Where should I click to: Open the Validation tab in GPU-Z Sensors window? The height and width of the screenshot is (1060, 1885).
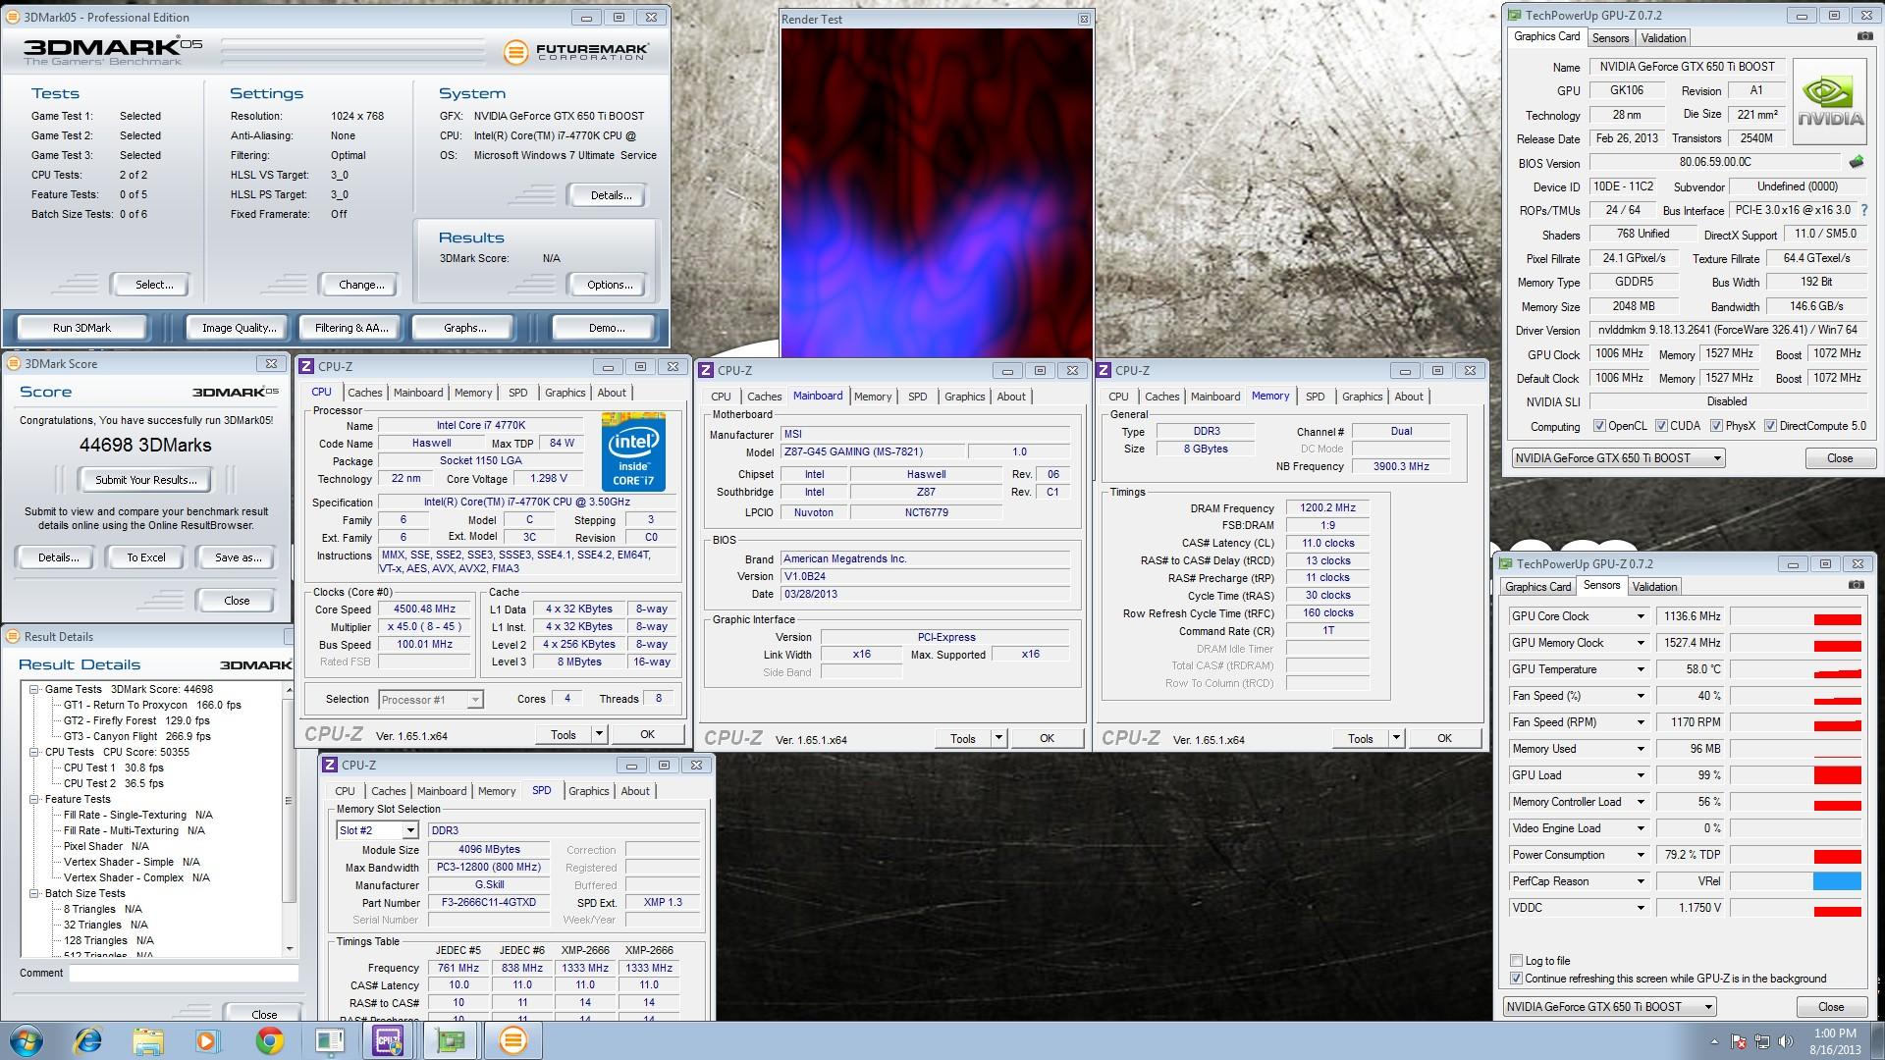[x=1654, y=587]
